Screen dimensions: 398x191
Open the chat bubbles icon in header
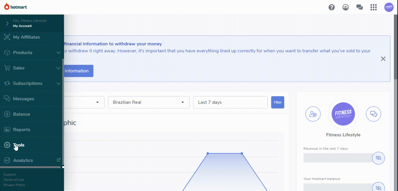click(x=360, y=7)
